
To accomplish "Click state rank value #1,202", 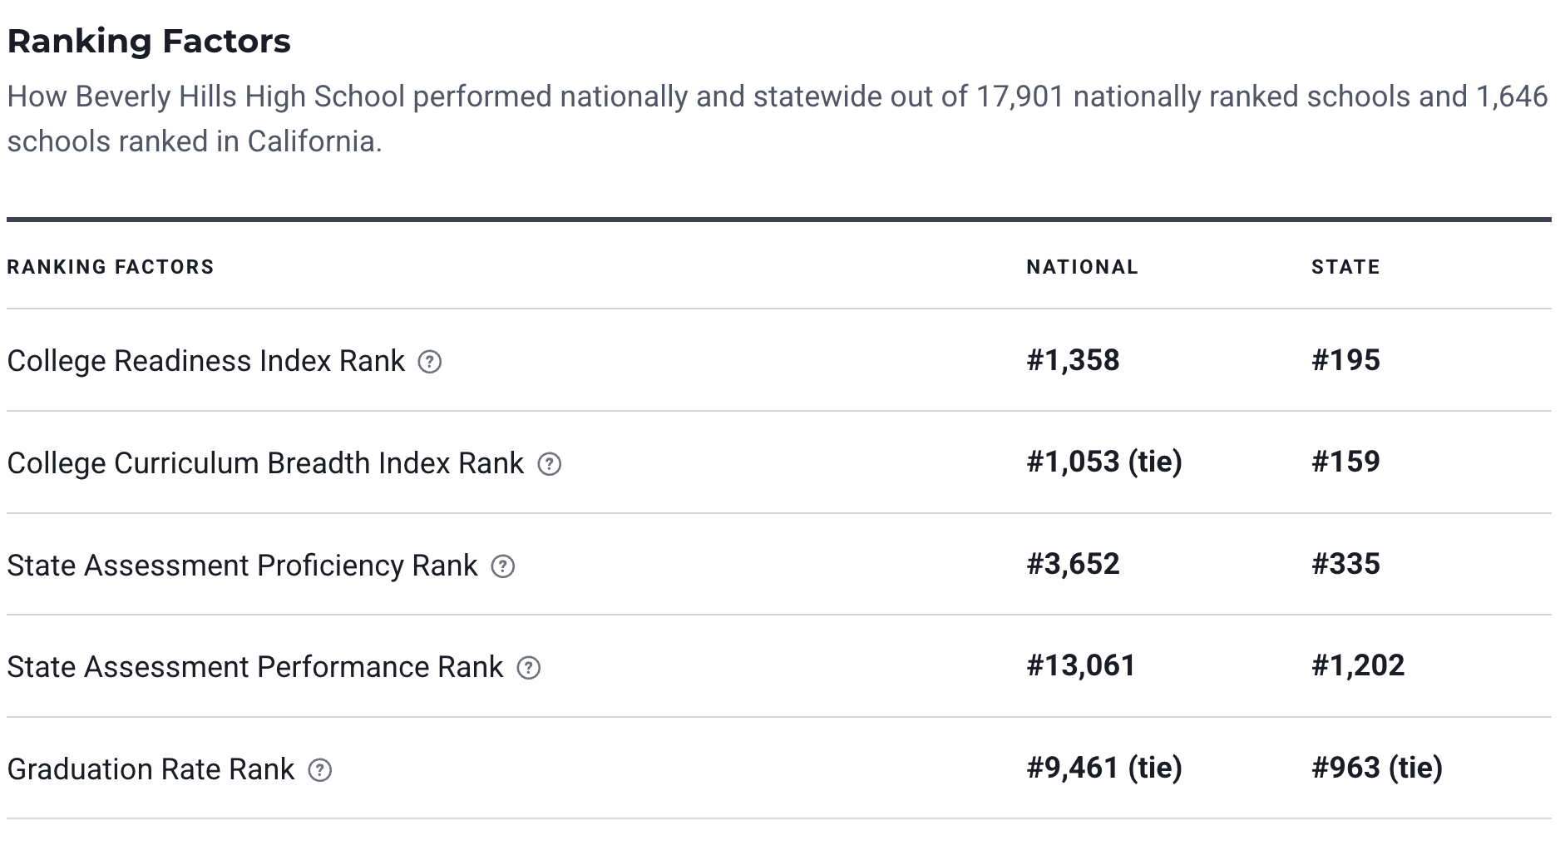I will (1357, 665).
